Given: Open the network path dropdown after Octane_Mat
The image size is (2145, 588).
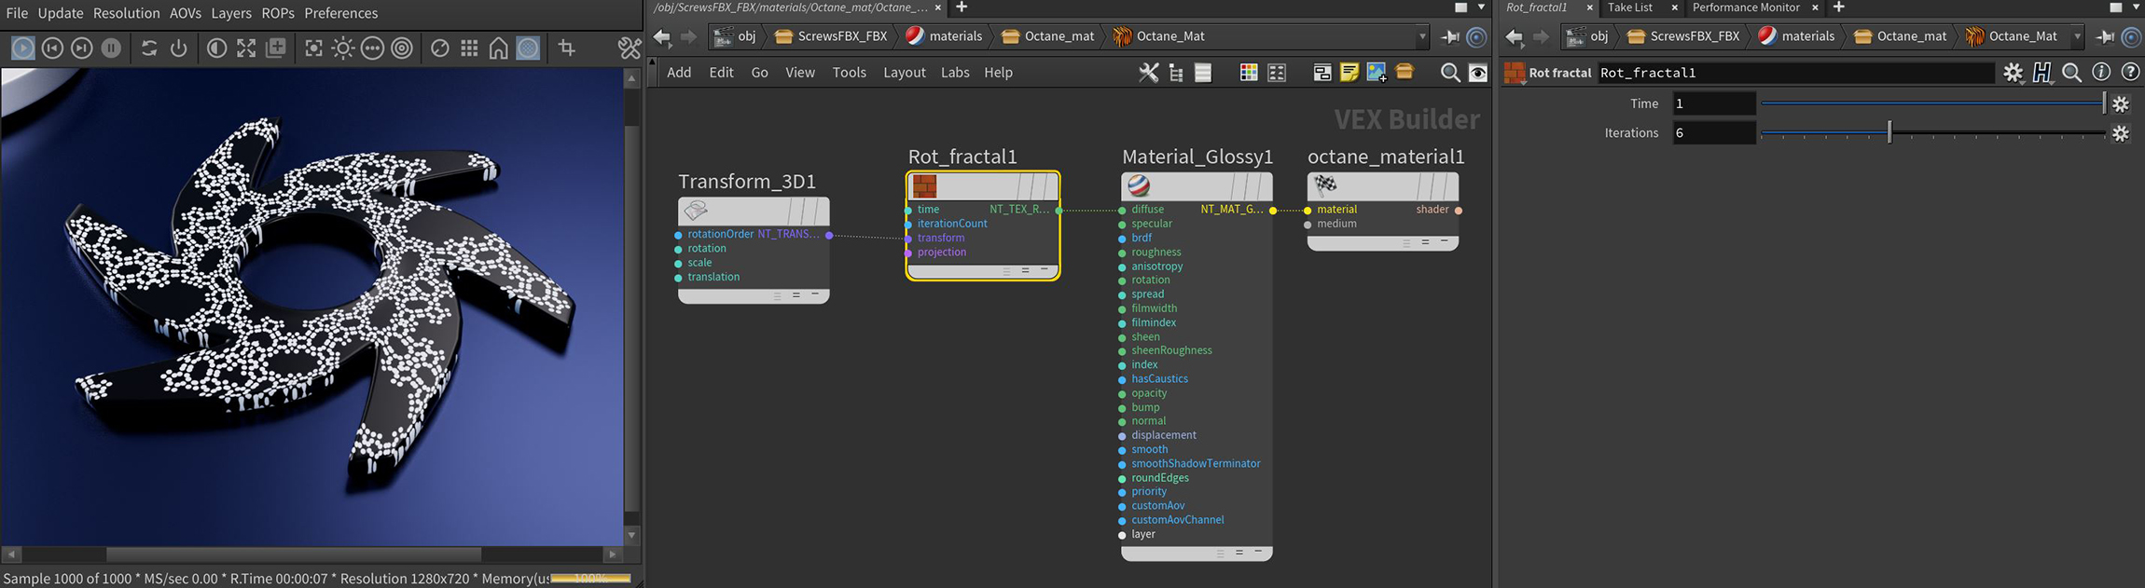Looking at the screenshot, I should coord(1422,36).
